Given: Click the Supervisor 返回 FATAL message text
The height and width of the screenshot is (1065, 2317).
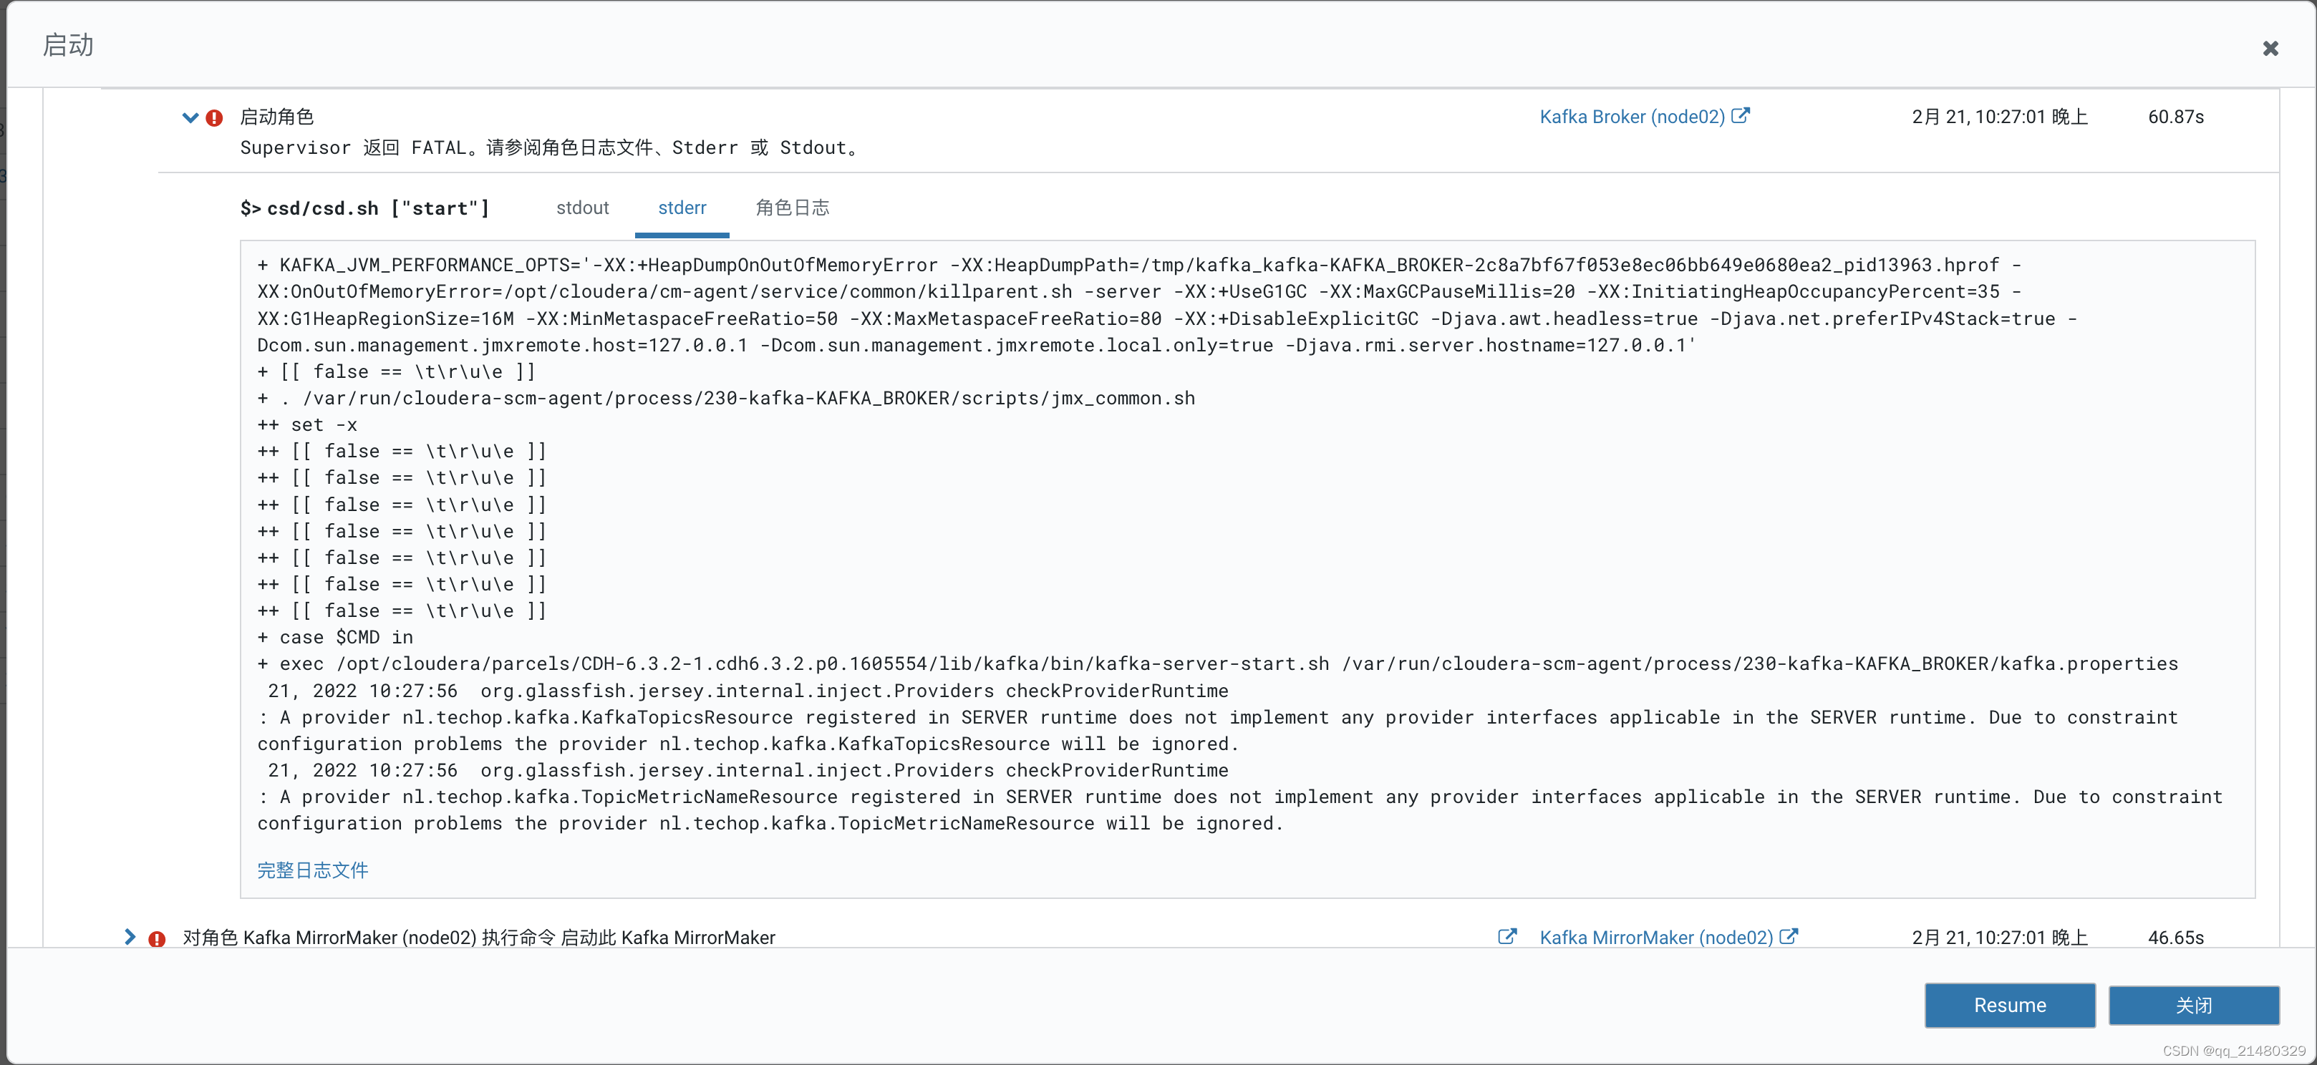Looking at the screenshot, I should [550, 148].
